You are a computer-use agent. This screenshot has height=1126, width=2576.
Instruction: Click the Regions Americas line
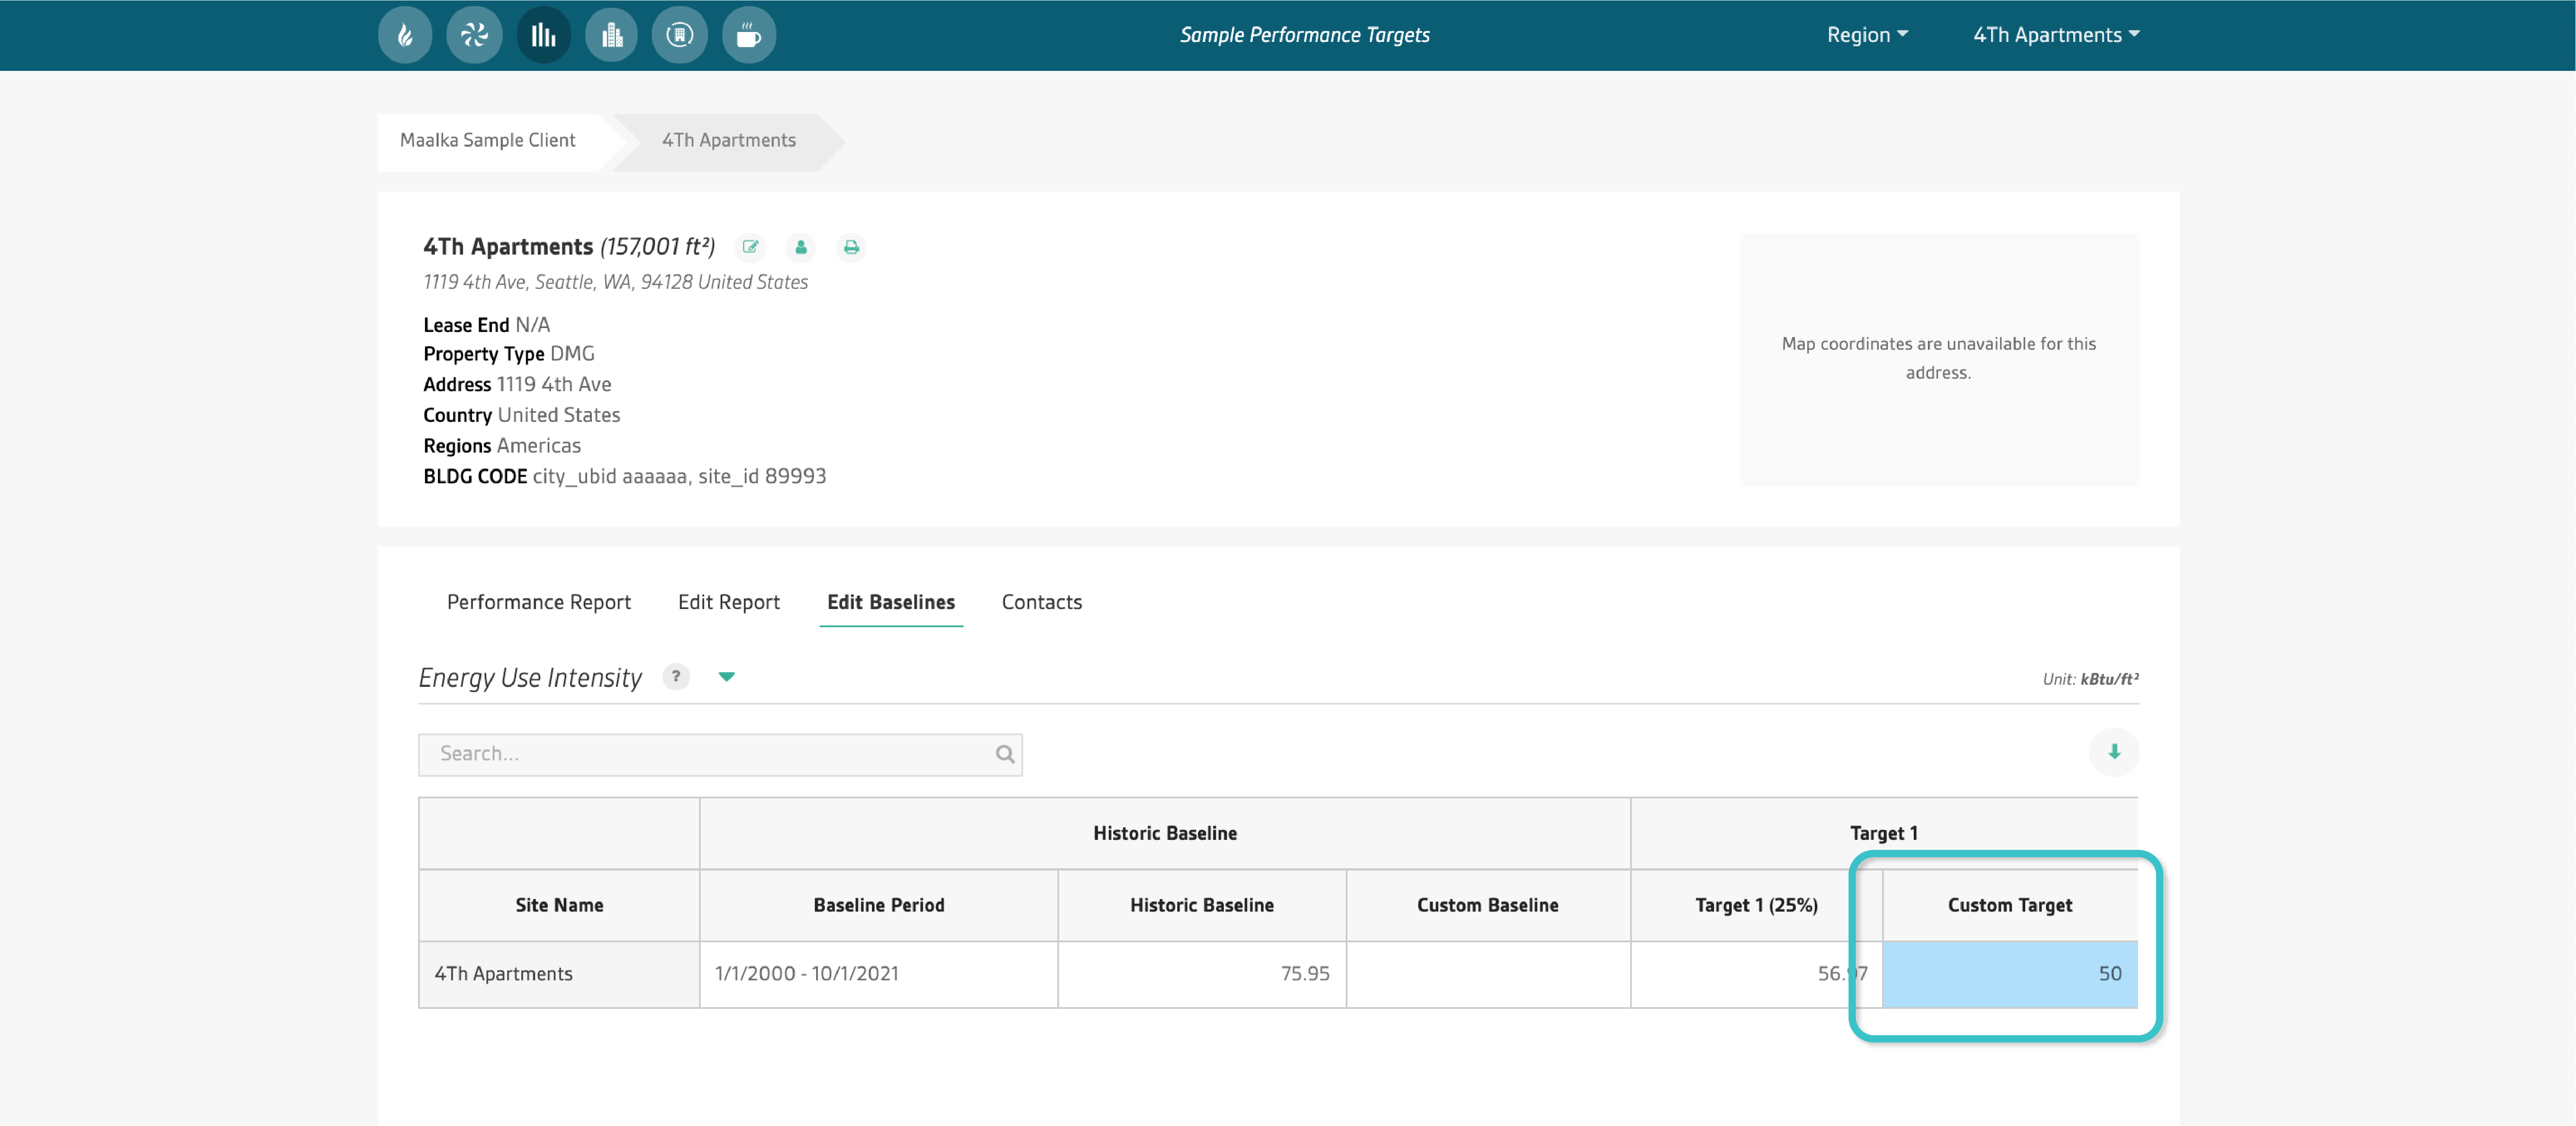pyautogui.click(x=501, y=446)
